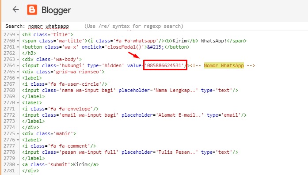The image size is (308, 175).
Task: Click line number 2772 in gutter
Action: [9, 115]
